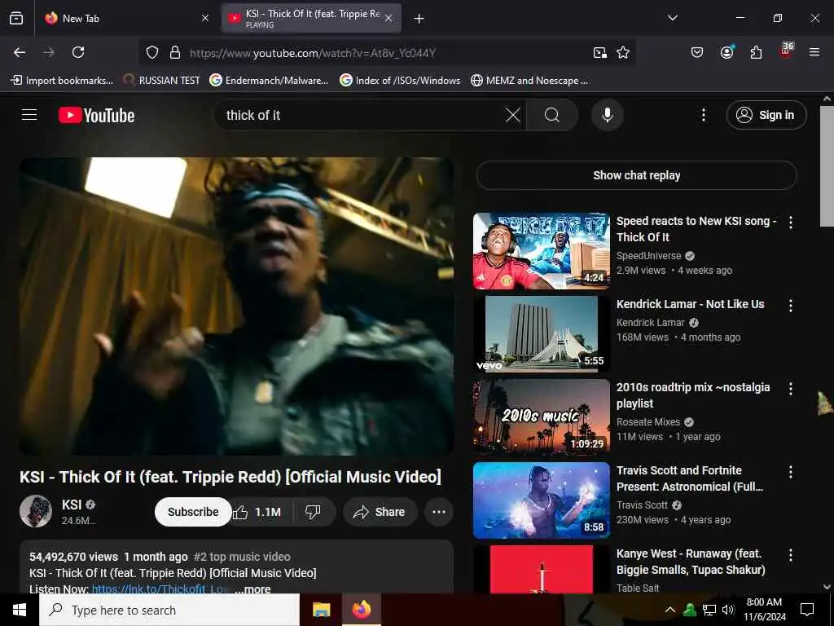
Task: Open KSI channel avatar
Action: point(36,511)
